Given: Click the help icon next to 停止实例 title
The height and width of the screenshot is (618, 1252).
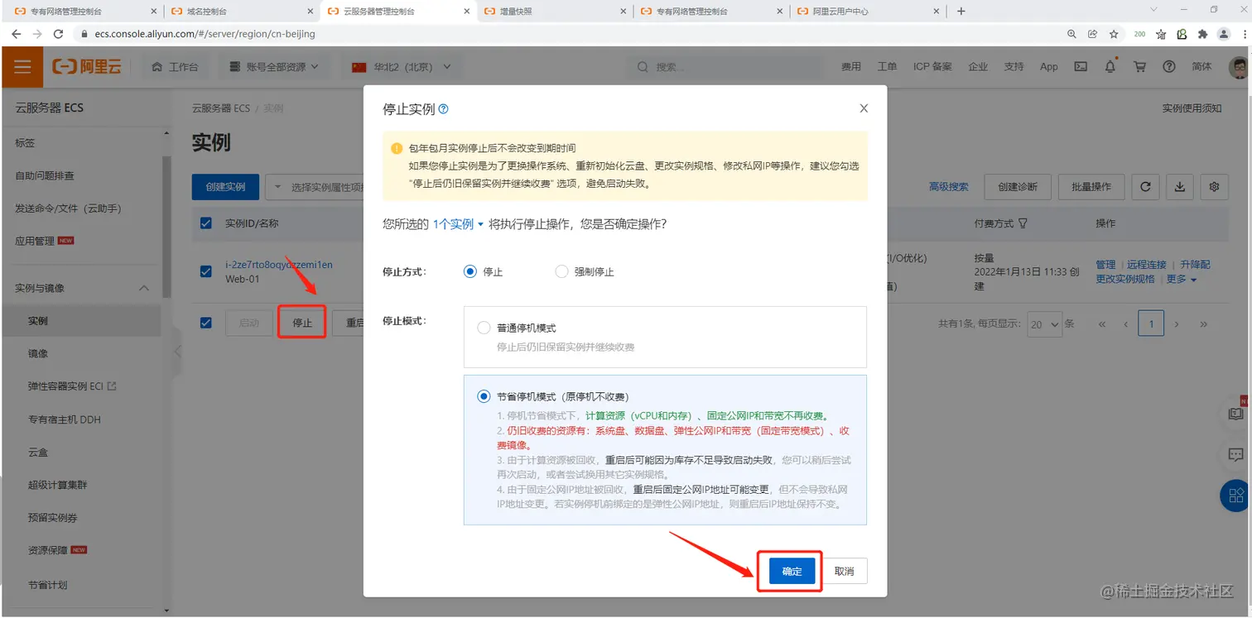Looking at the screenshot, I should tap(443, 108).
